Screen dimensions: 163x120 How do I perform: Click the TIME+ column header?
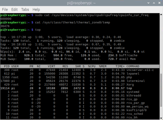tap(120, 66)
